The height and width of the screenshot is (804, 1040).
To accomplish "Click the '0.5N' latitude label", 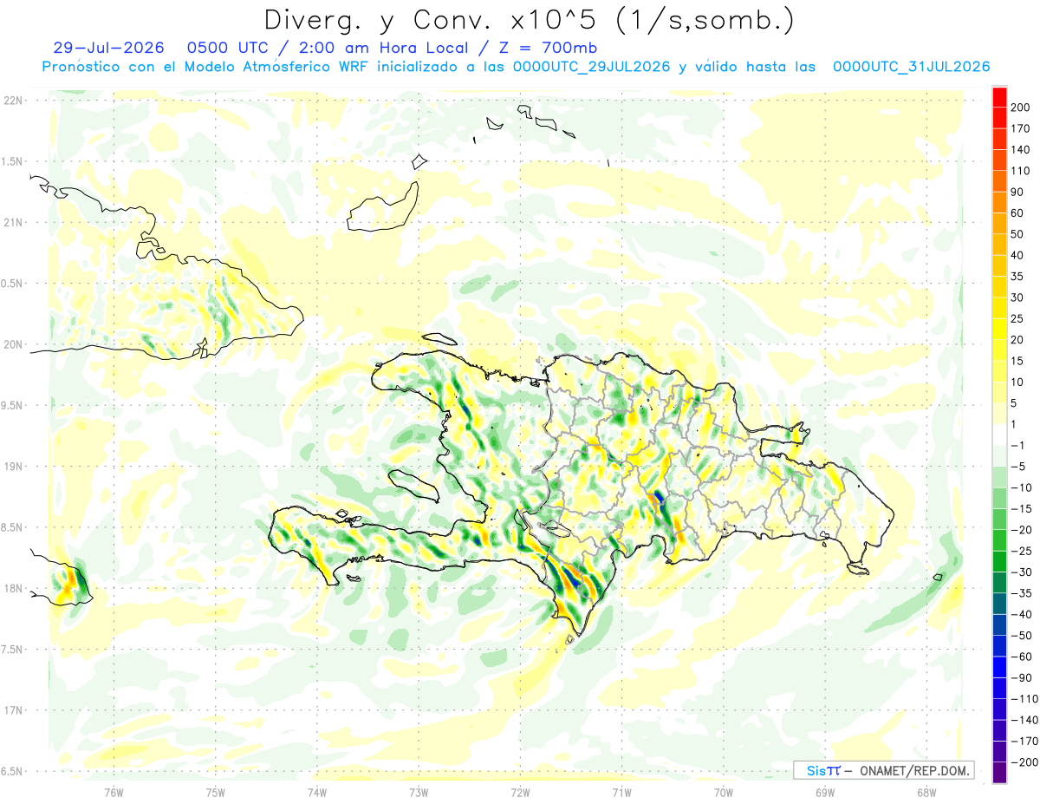I will (13, 284).
